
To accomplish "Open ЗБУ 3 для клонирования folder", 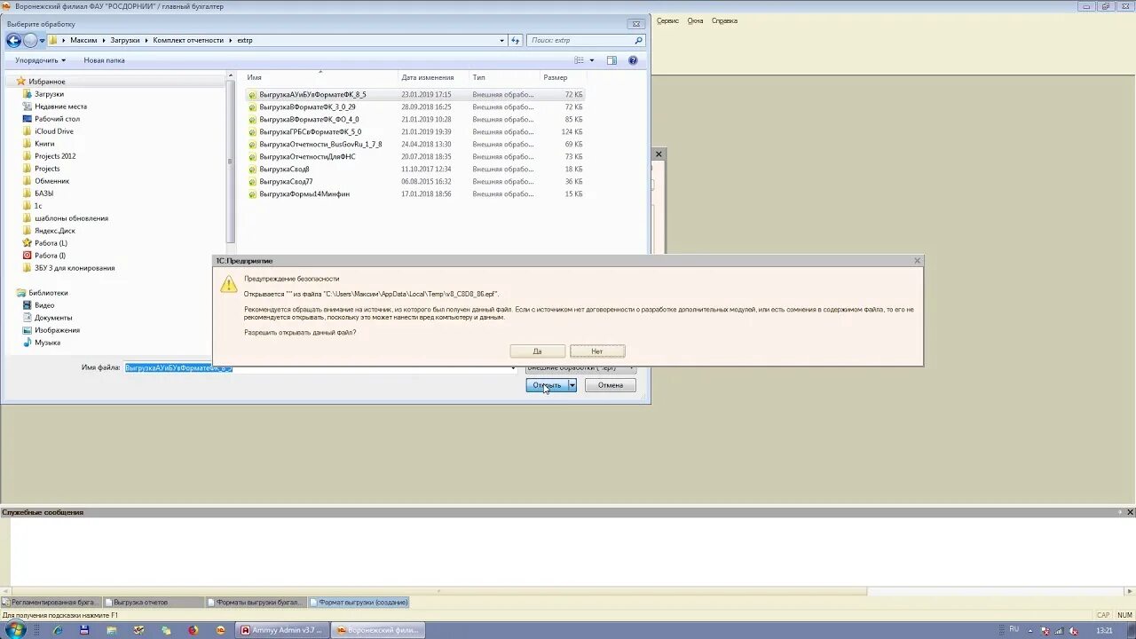I will pyautogui.click(x=75, y=268).
